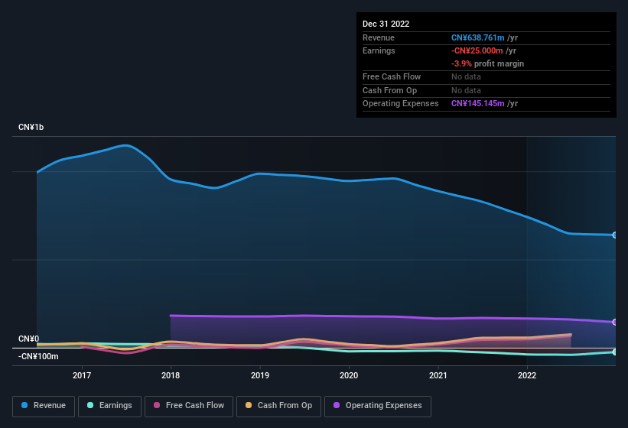Viewport: 628px width, 428px height.
Task: Click the -CN¥100m y-axis label
Action: tap(38, 356)
